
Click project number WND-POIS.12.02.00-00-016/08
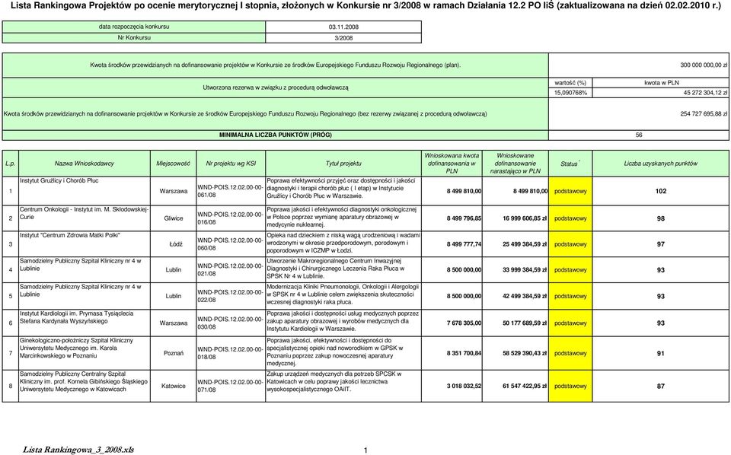coord(231,218)
